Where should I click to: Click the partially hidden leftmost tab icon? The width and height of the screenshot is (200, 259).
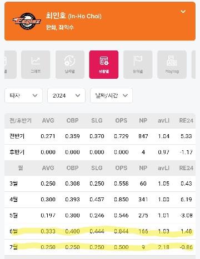[11, 64]
